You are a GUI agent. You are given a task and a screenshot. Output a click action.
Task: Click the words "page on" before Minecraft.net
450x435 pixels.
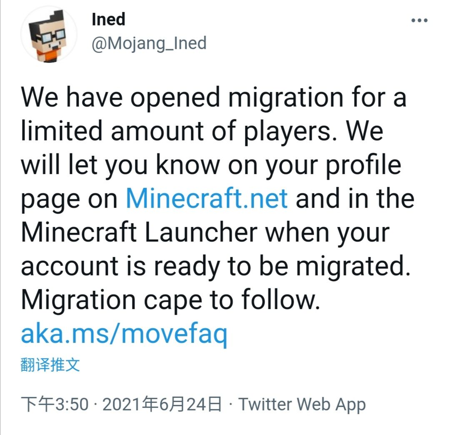(69, 198)
